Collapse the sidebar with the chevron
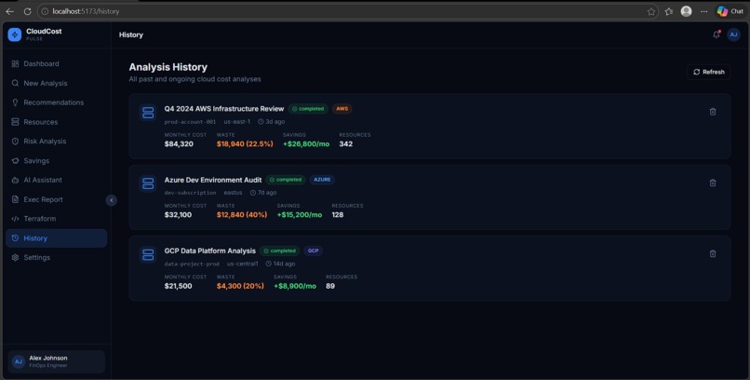The image size is (750, 380). [x=111, y=200]
